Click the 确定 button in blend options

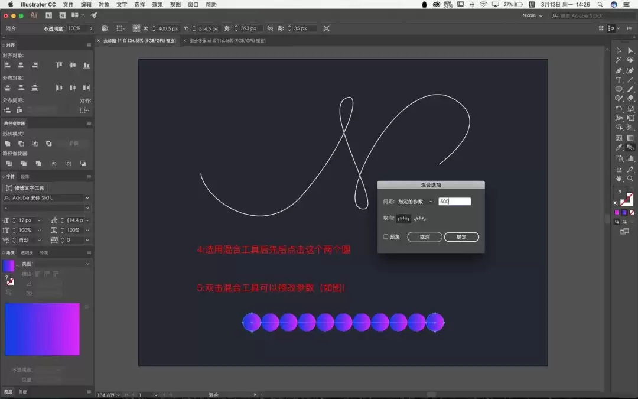pyautogui.click(x=461, y=237)
